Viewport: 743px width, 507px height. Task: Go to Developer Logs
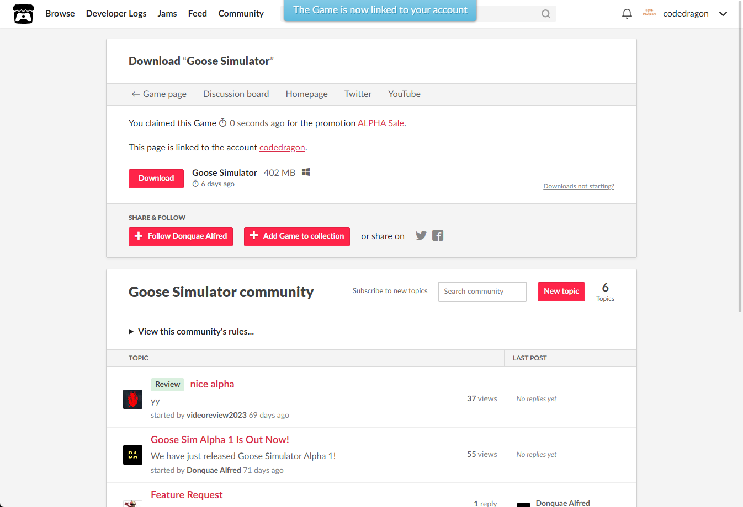(x=116, y=13)
